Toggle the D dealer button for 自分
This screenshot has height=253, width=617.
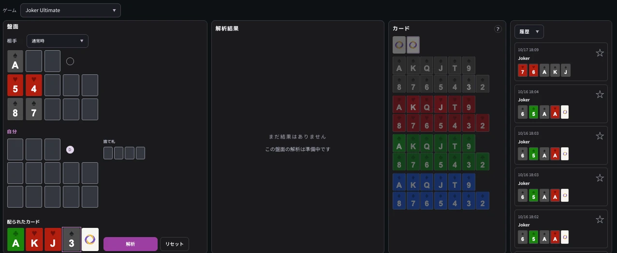click(x=70, y=150)
